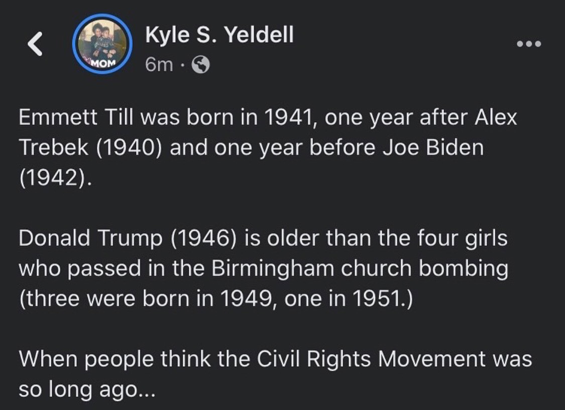Image resolution: width=565 pixels, height=410 pixels.
Task: Click the phrase Birmingham church bombing
Action: click(360, 269)
